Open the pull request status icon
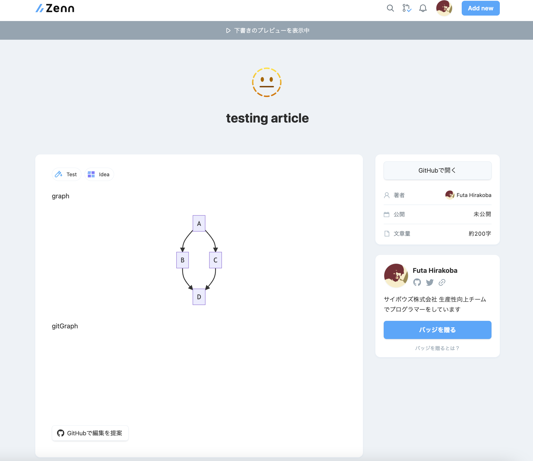The height and width of the screenshot is (461, 533). (406, 8)
